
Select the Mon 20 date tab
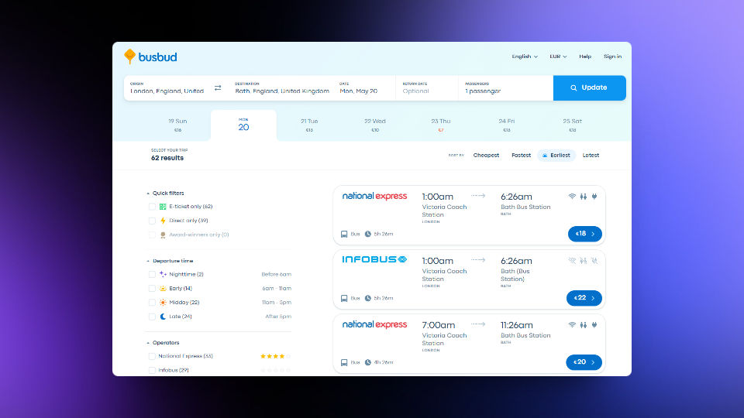click(243, 125)
